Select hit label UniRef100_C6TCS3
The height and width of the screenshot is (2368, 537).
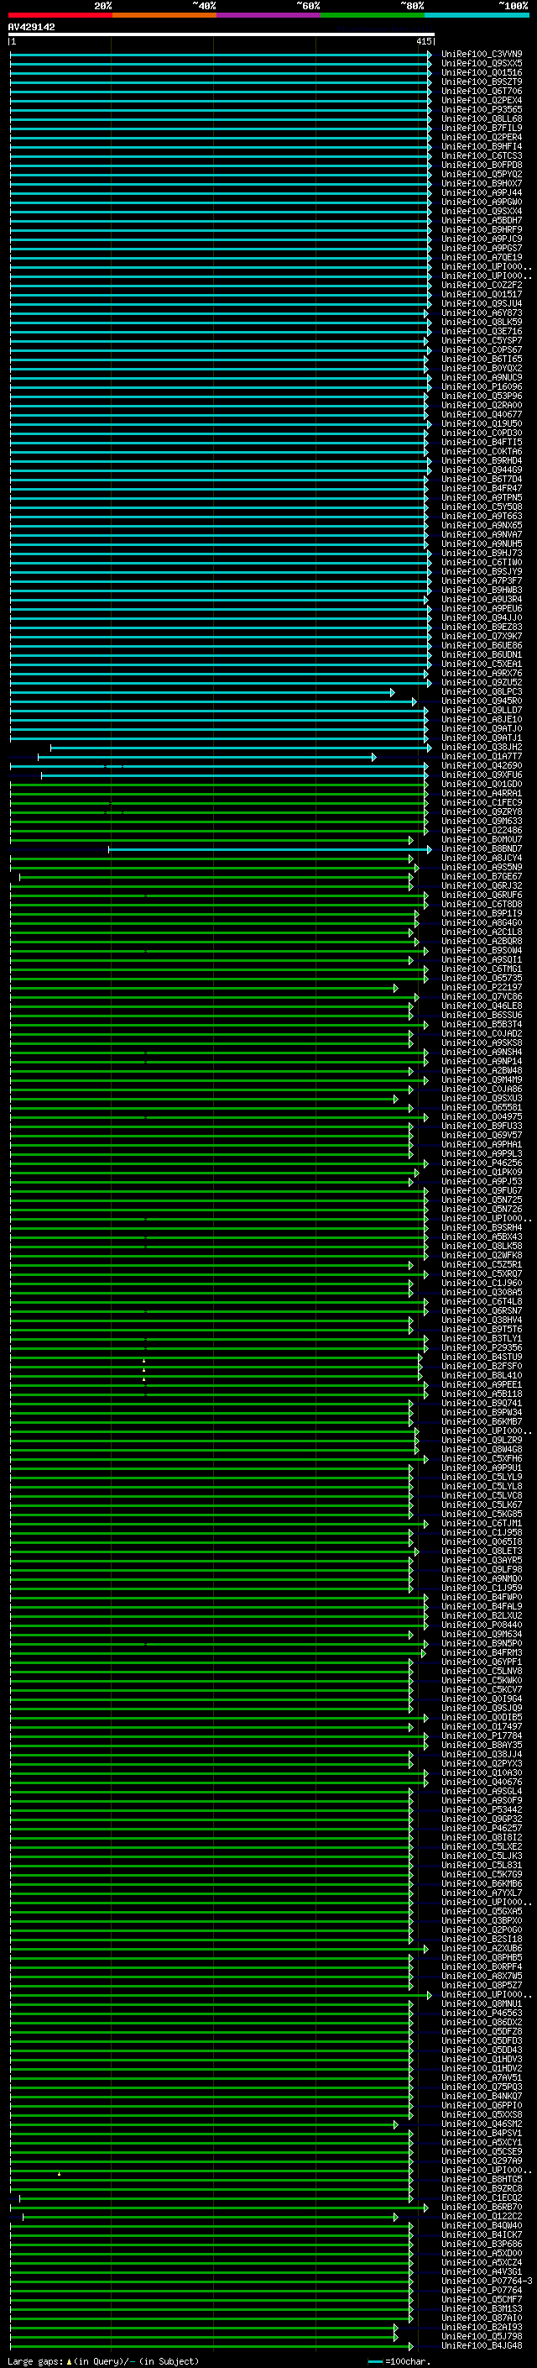pos(481,156)
